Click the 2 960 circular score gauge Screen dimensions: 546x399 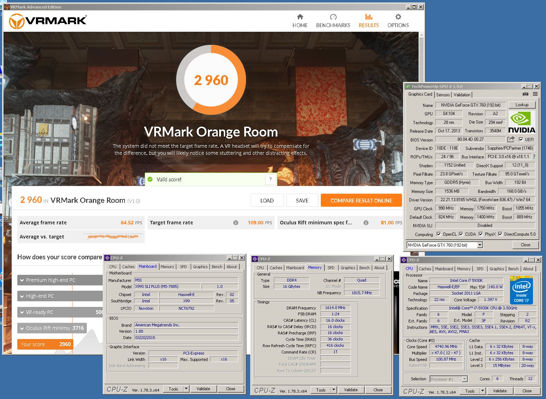click(211, 79)
